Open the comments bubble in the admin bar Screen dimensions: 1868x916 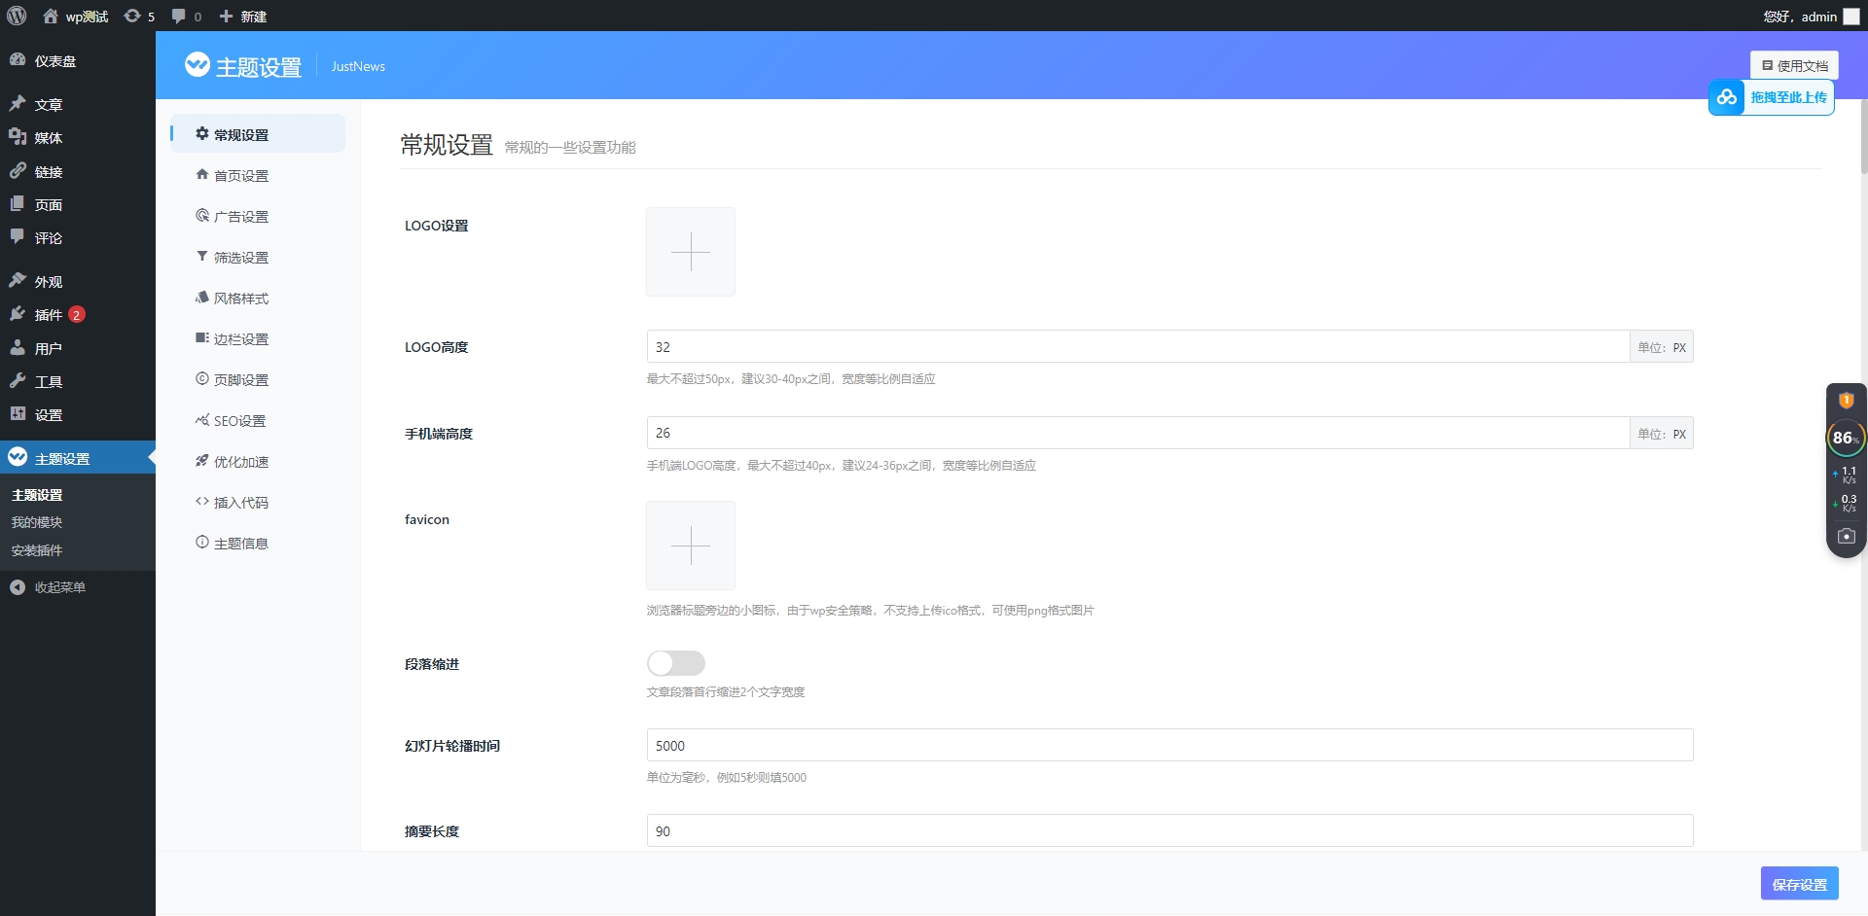187,17
